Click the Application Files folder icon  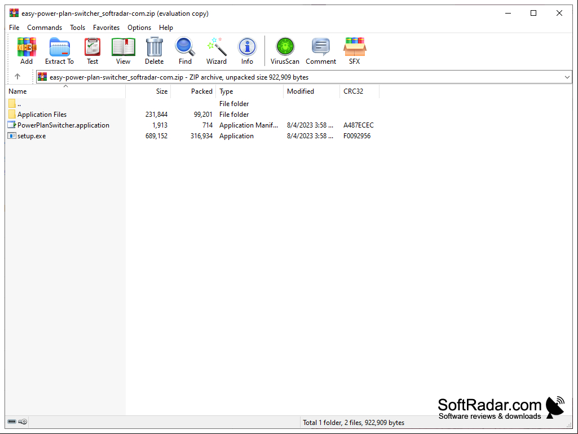[x=12, y=114]
